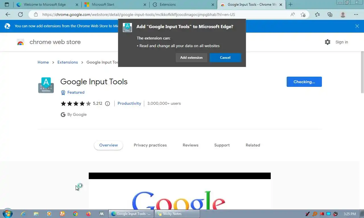
Task: Click Sign in link
Action: pyautogui.click(x=342, y=42)
